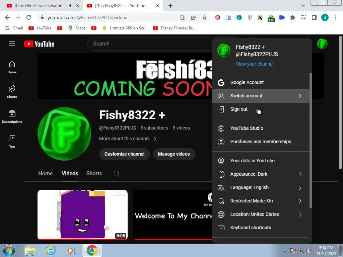Open Chrome side panel icon
This screenshot has height=257, width=343.
(x=314, y=17)
